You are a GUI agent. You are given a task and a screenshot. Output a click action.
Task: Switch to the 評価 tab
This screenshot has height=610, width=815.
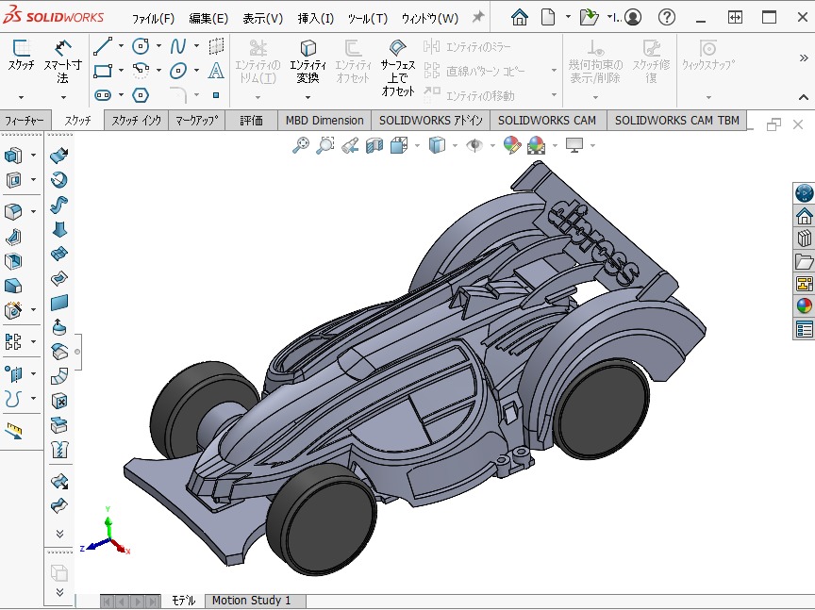coord(252,121)
